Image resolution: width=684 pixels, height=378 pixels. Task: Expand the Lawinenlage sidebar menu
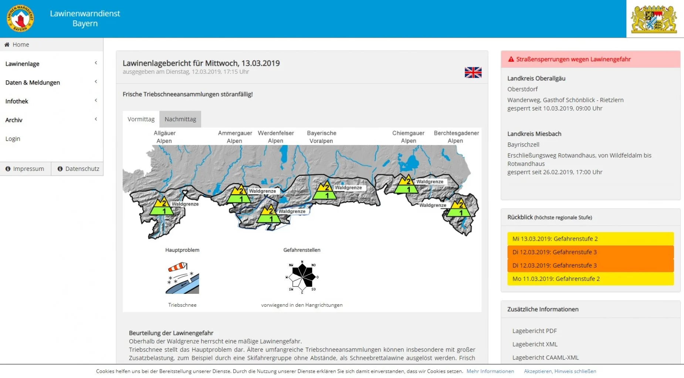51,63
